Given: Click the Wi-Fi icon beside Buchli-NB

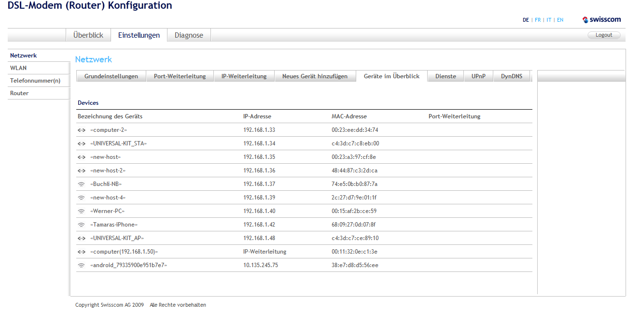Looking at the screenshot, I should [x=81, y=184].
